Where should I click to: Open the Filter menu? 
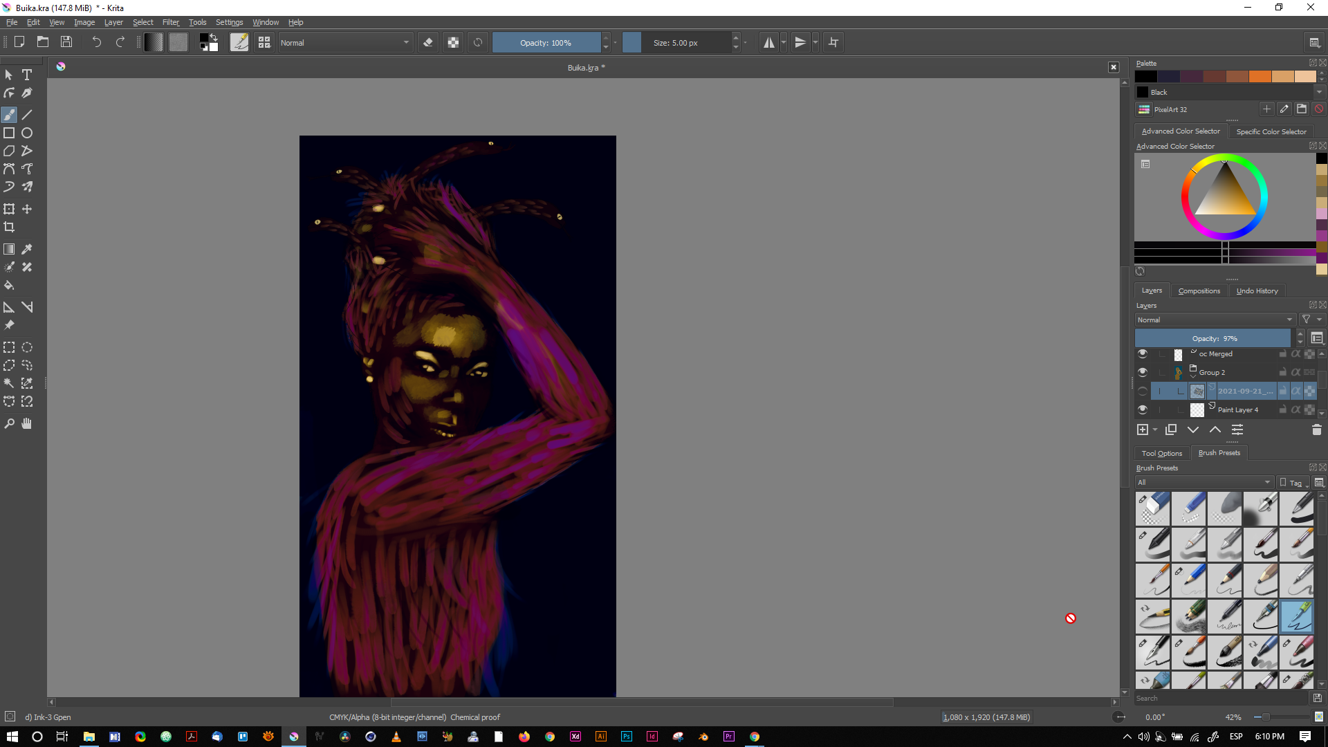point(170,22)
